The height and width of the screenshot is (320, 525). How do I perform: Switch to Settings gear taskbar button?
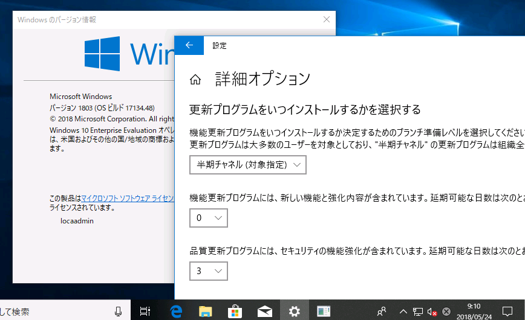click(295, 312)
